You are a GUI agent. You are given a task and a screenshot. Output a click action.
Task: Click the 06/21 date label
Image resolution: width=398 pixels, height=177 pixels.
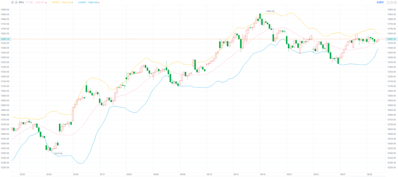click(x=289, y=174)
